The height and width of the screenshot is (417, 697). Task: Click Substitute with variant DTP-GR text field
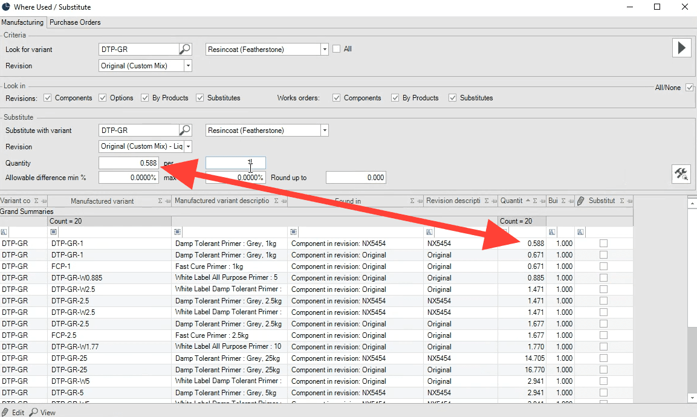(138, 131)
